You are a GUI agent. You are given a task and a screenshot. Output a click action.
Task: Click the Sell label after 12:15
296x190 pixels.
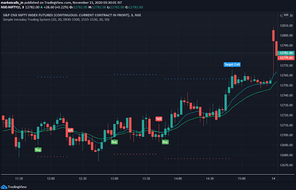click(71, 130)
